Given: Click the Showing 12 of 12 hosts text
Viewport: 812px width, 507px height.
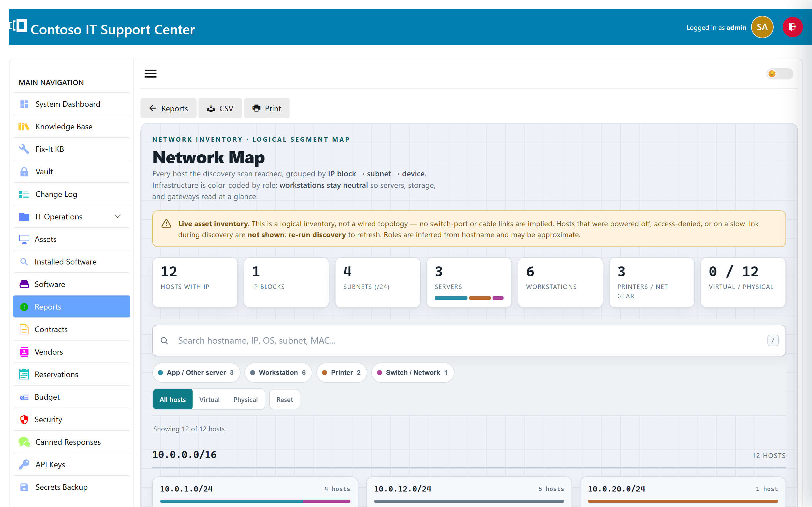Looking at the screenshot, I should coord(189,429).
